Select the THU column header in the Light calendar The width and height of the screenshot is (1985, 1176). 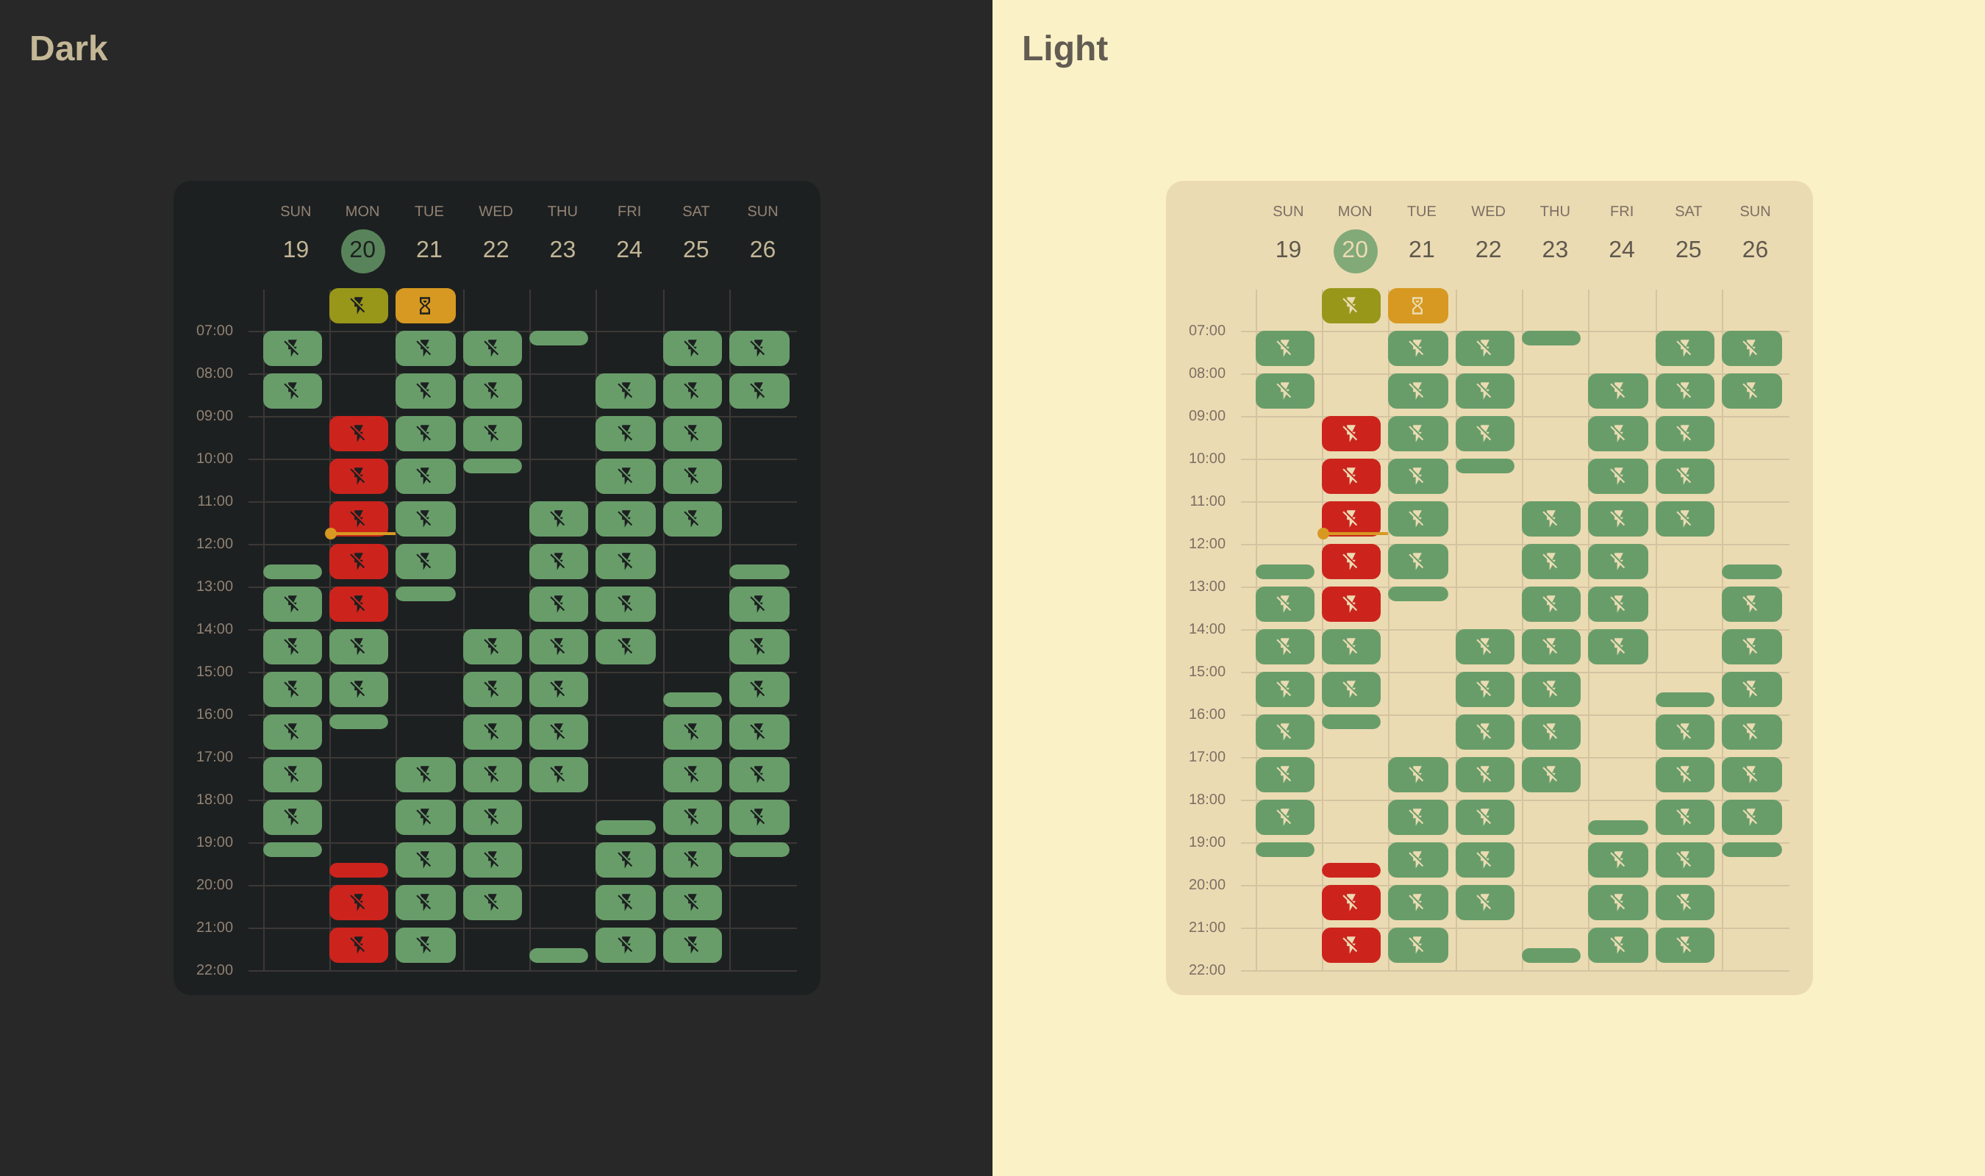[x=1553, y=211]
